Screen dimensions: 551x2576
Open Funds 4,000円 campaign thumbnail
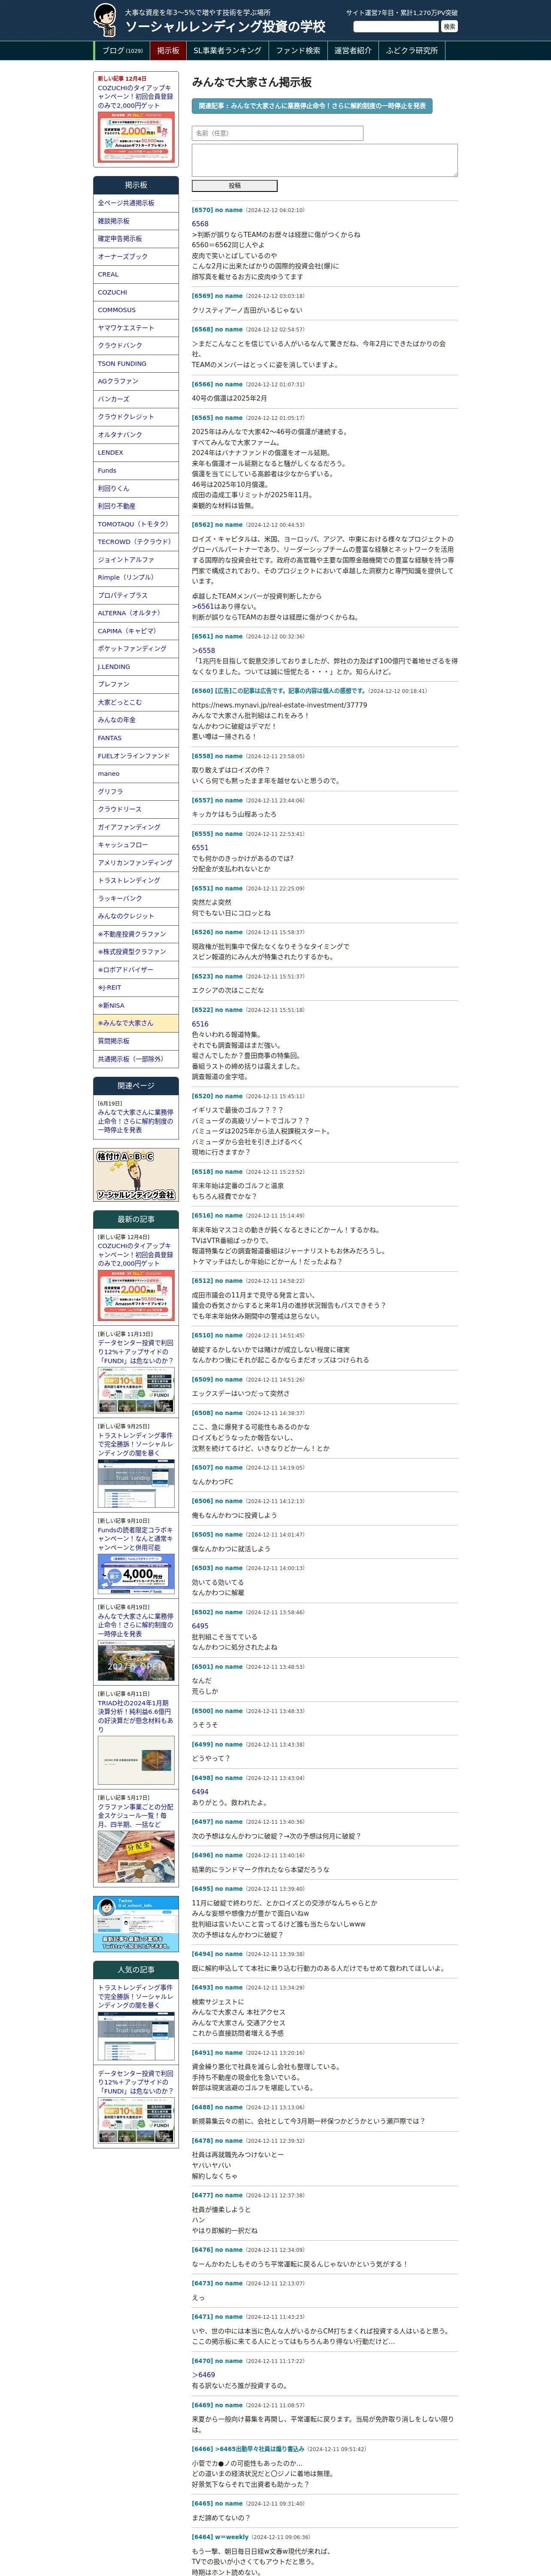136,1574
